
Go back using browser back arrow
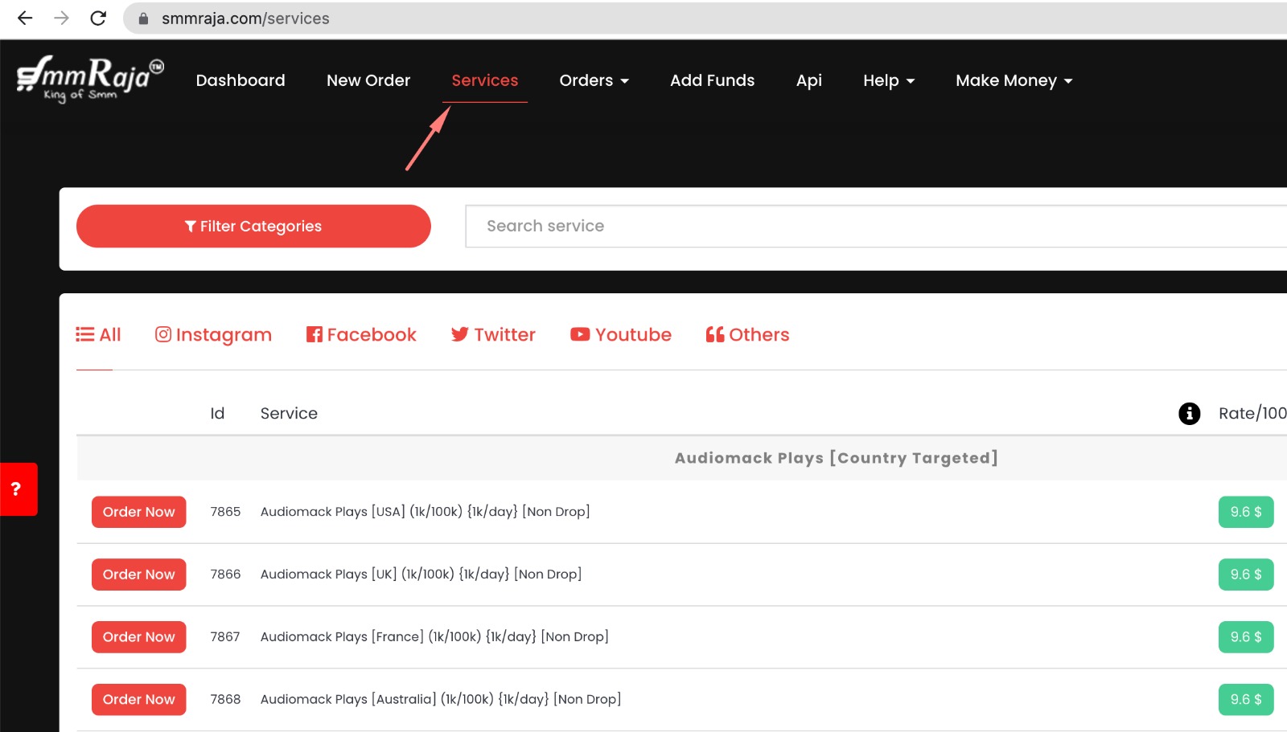point(25,18)
